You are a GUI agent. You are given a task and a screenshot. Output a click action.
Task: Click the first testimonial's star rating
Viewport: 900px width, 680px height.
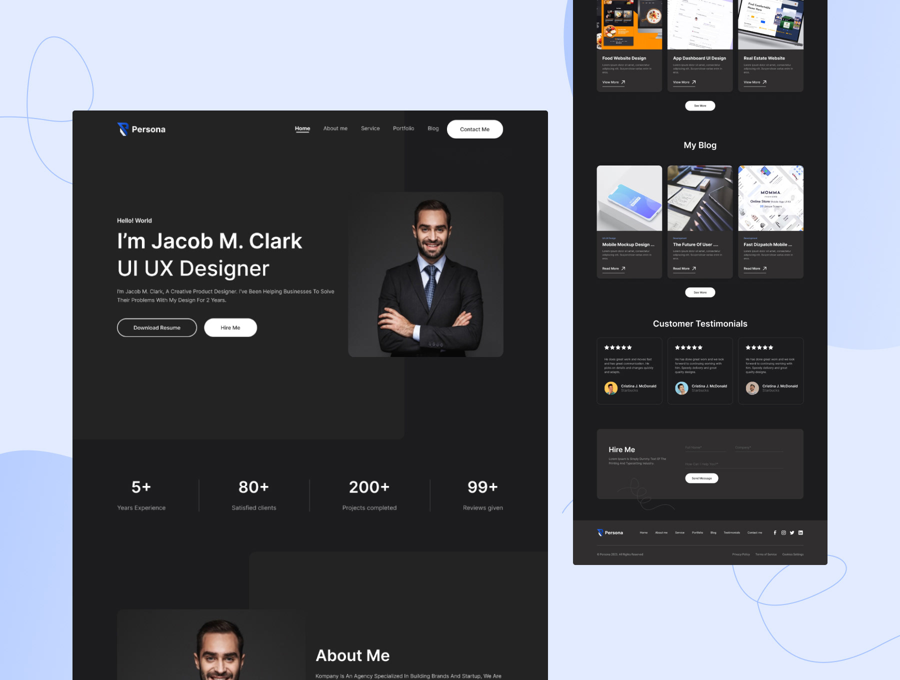click(618, 347)
